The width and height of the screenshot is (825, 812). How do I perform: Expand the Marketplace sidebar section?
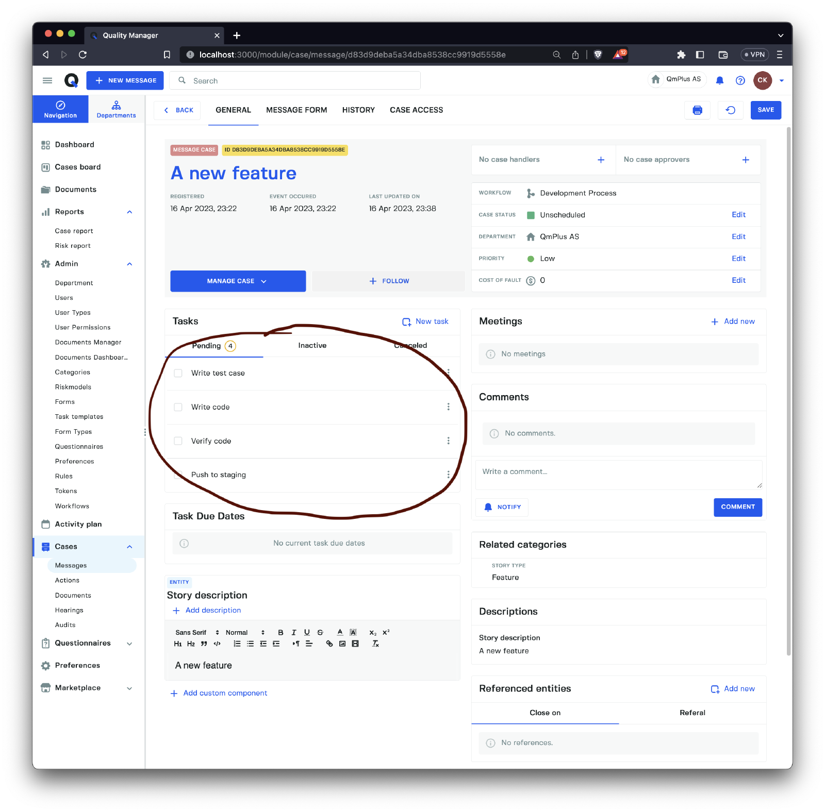[x=129, y=688]
